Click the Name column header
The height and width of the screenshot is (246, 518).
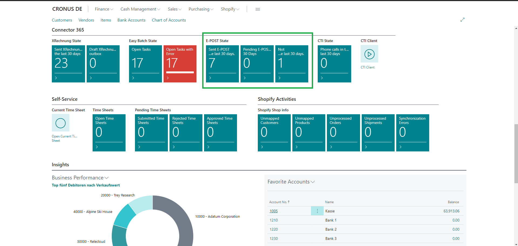[x=329, y=202]
